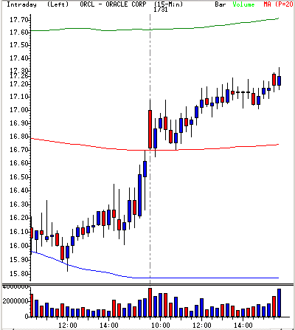Click the 16.80 price axis label
The height and width of the screenshot is (330, 295).
coord(20,137)
